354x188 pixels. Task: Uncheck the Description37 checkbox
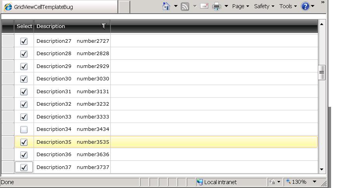point(24,167)
